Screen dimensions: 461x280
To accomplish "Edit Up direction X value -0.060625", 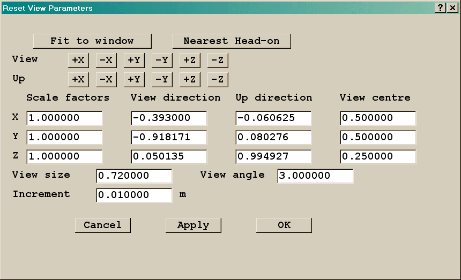I will coord(273,118).
